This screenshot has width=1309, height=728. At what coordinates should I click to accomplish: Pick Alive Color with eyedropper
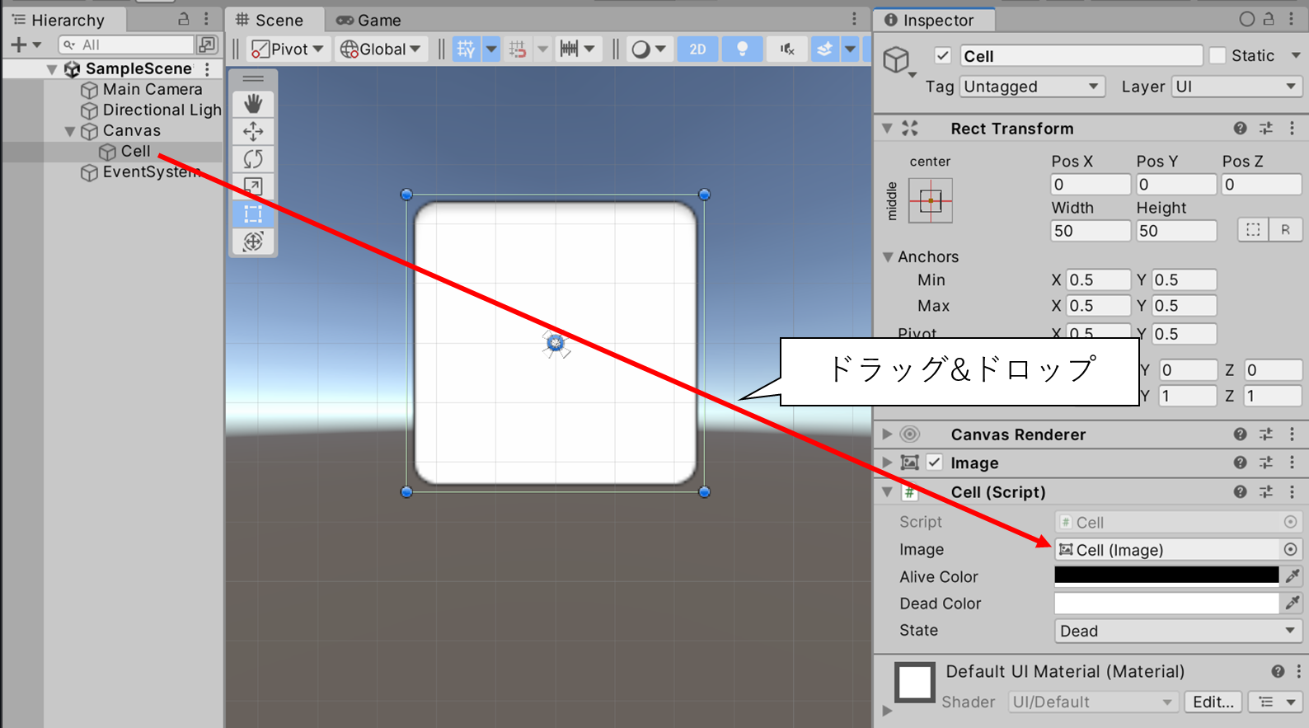pyautogui.click(x=1292, y=576)
